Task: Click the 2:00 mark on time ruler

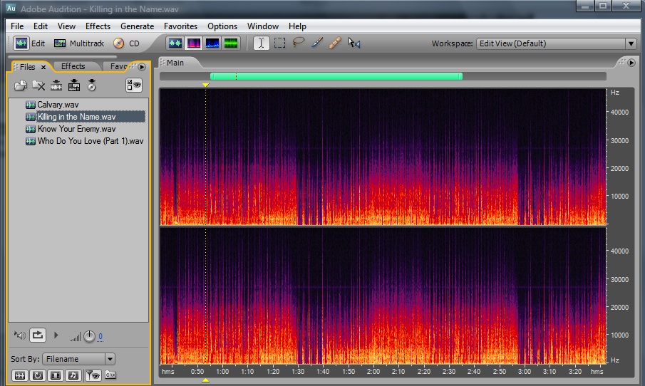Action: coord(373,372)
